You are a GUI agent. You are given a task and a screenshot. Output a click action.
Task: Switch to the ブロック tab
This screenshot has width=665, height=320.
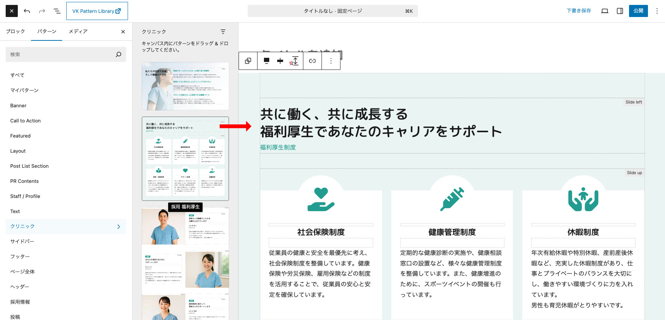coord(16,31)
